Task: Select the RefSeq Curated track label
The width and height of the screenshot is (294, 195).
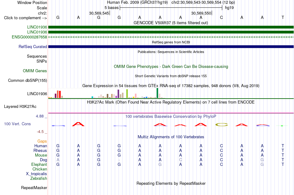Action: click(32, 47)
